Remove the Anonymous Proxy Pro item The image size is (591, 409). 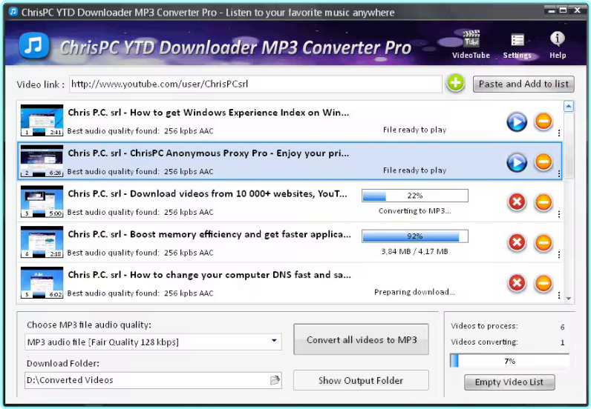(x=543, y=162)
